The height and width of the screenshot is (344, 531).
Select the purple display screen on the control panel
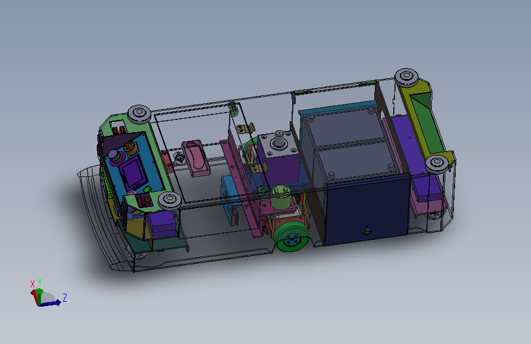point(134,174)
